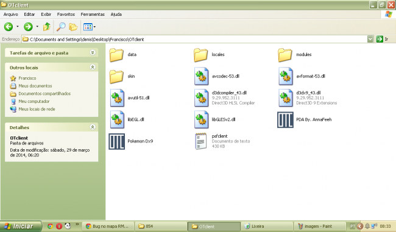Switch to the Lixeira taskbar window
Screen dimensions: 396x232
(x=267, y=227)
